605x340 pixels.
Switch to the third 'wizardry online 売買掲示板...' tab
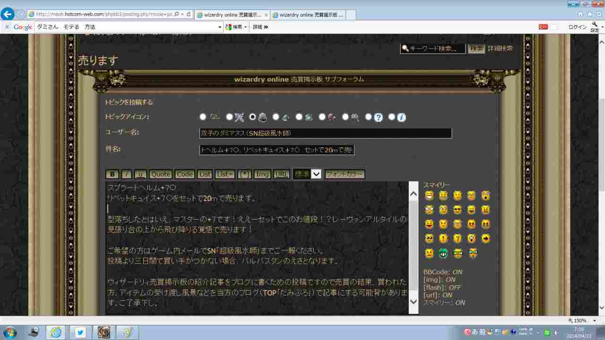point(308,15)
